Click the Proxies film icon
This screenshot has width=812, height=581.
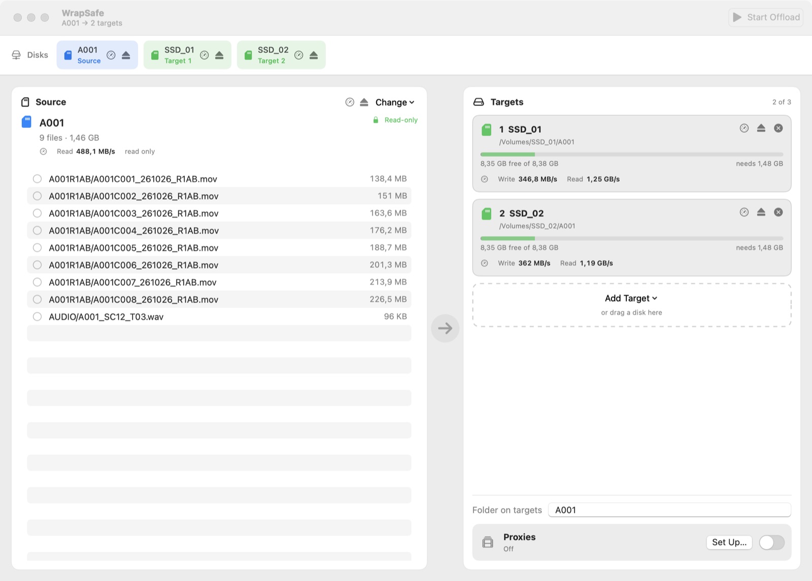488,542
